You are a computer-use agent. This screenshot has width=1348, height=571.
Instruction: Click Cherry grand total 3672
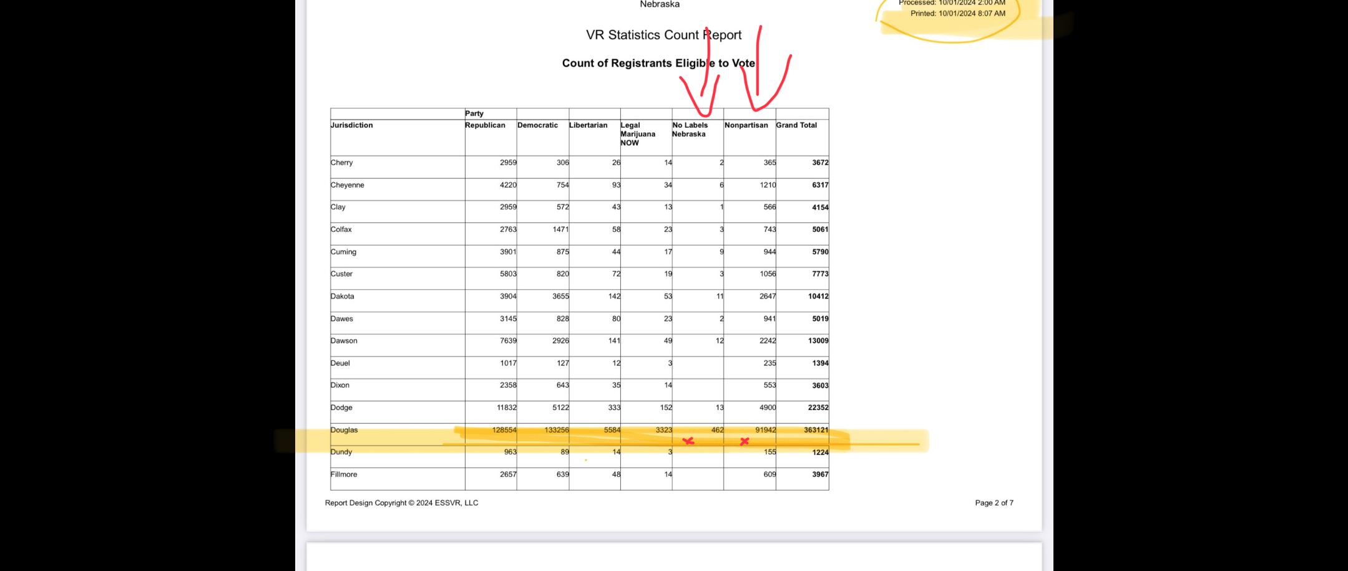click(x=820, y=163)
